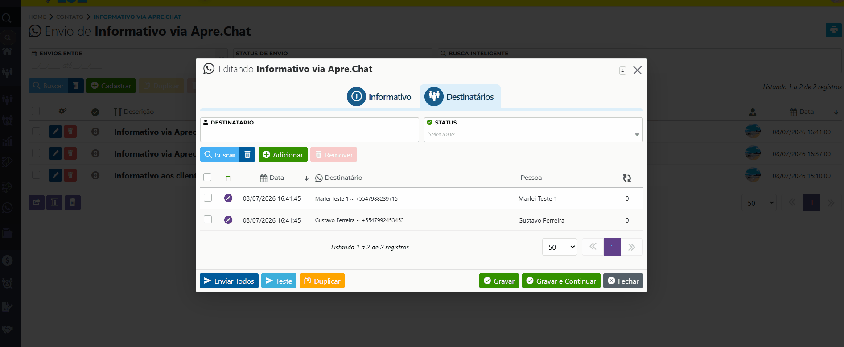Open the folder icon in the left sidebar
Viewport: 844px width, 347px height.
pos(7,233)
